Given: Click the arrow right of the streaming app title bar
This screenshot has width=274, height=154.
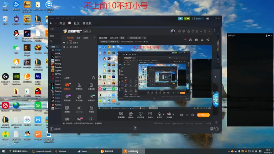Looking at the screenshot, I should (215, 30).
